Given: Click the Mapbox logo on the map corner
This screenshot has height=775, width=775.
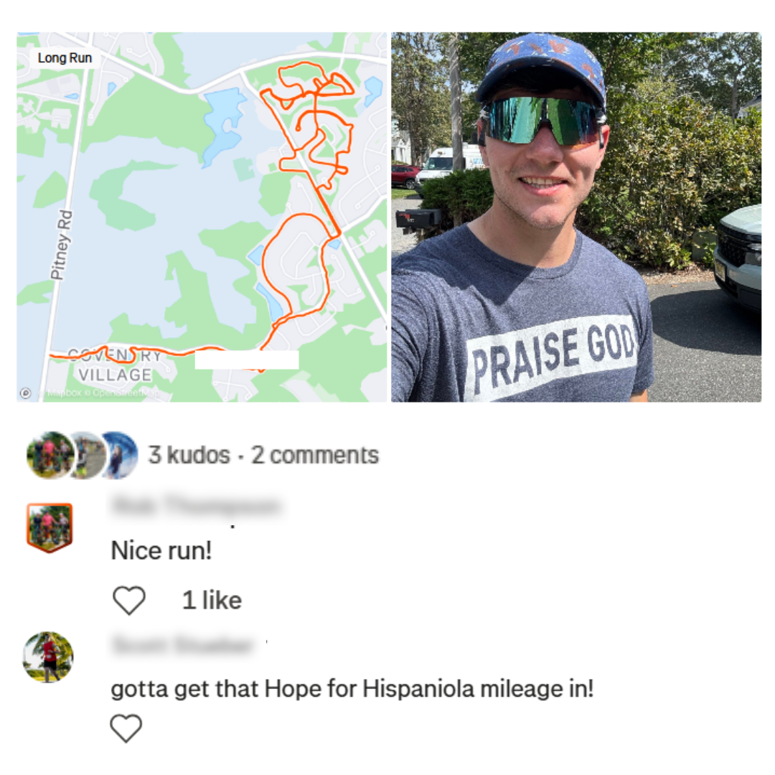Looking at the screenshot, I should click(x=25, y=393).
